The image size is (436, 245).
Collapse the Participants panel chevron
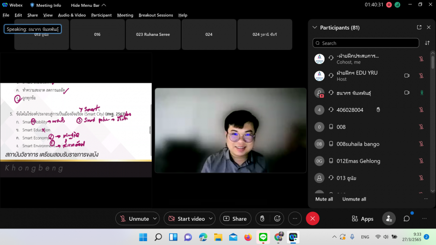(x=315, y=28)
